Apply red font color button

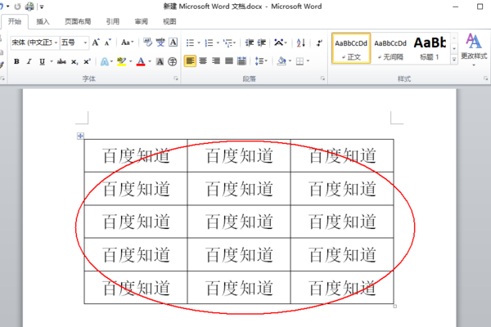141,61
